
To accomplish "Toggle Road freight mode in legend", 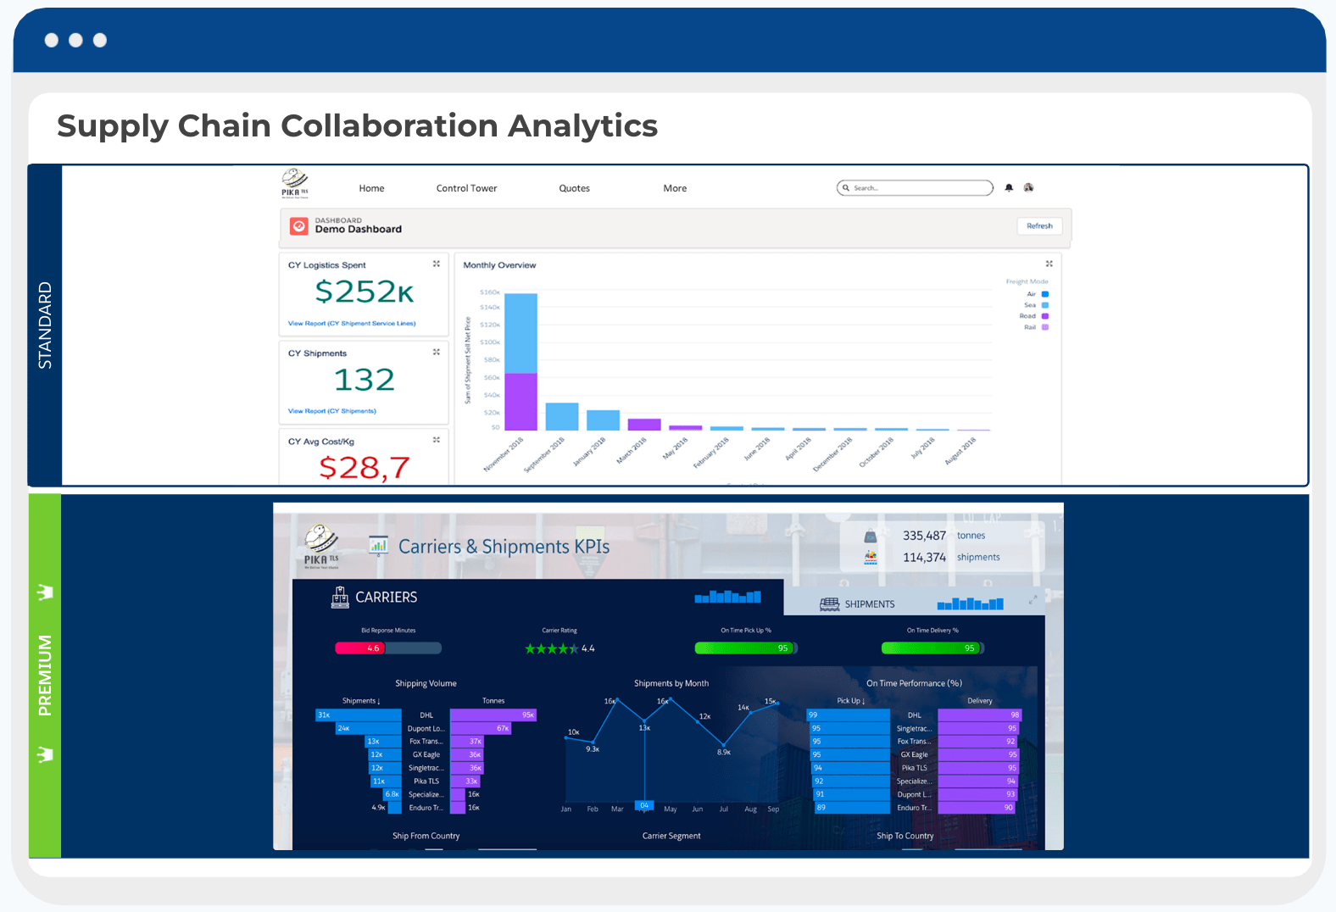I will click(x=1044, y=316).
